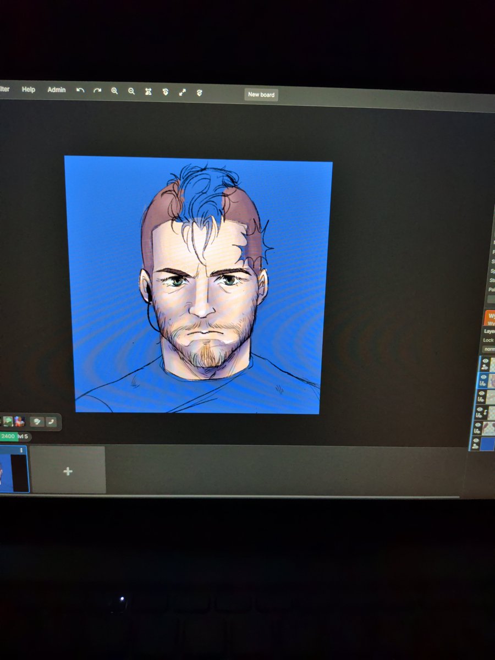Click the orange button above Layers panel
This screenshot has height=660, width=495.
pos(489,318)
